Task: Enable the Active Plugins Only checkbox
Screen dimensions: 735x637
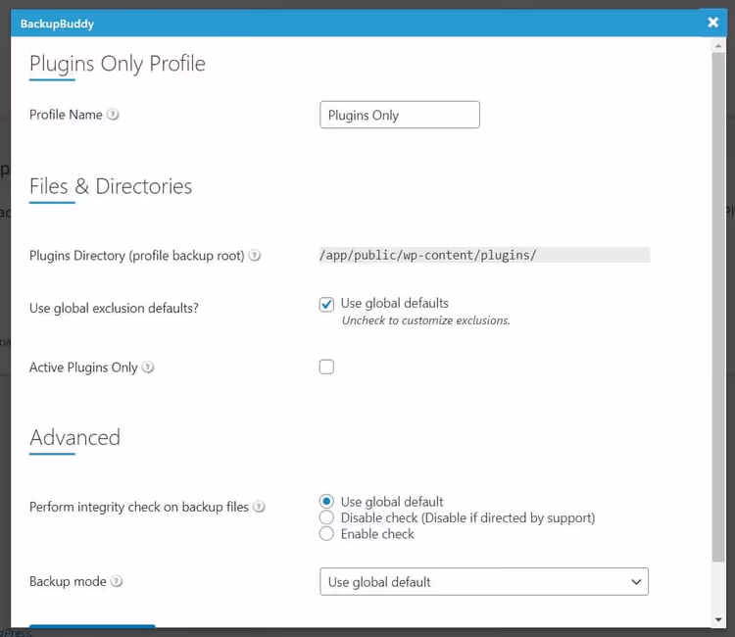Action: 326,367
